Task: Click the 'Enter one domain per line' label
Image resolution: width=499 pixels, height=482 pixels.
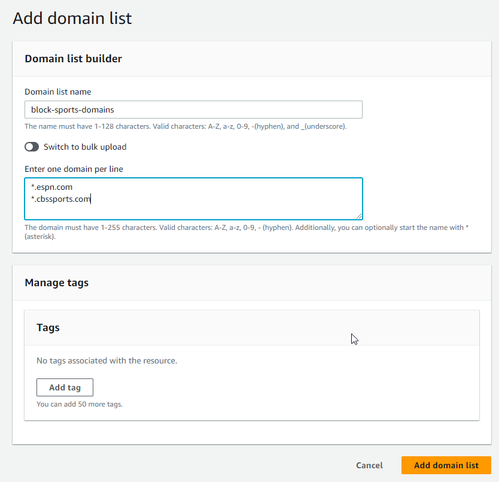Action: (x=74, y=169)
